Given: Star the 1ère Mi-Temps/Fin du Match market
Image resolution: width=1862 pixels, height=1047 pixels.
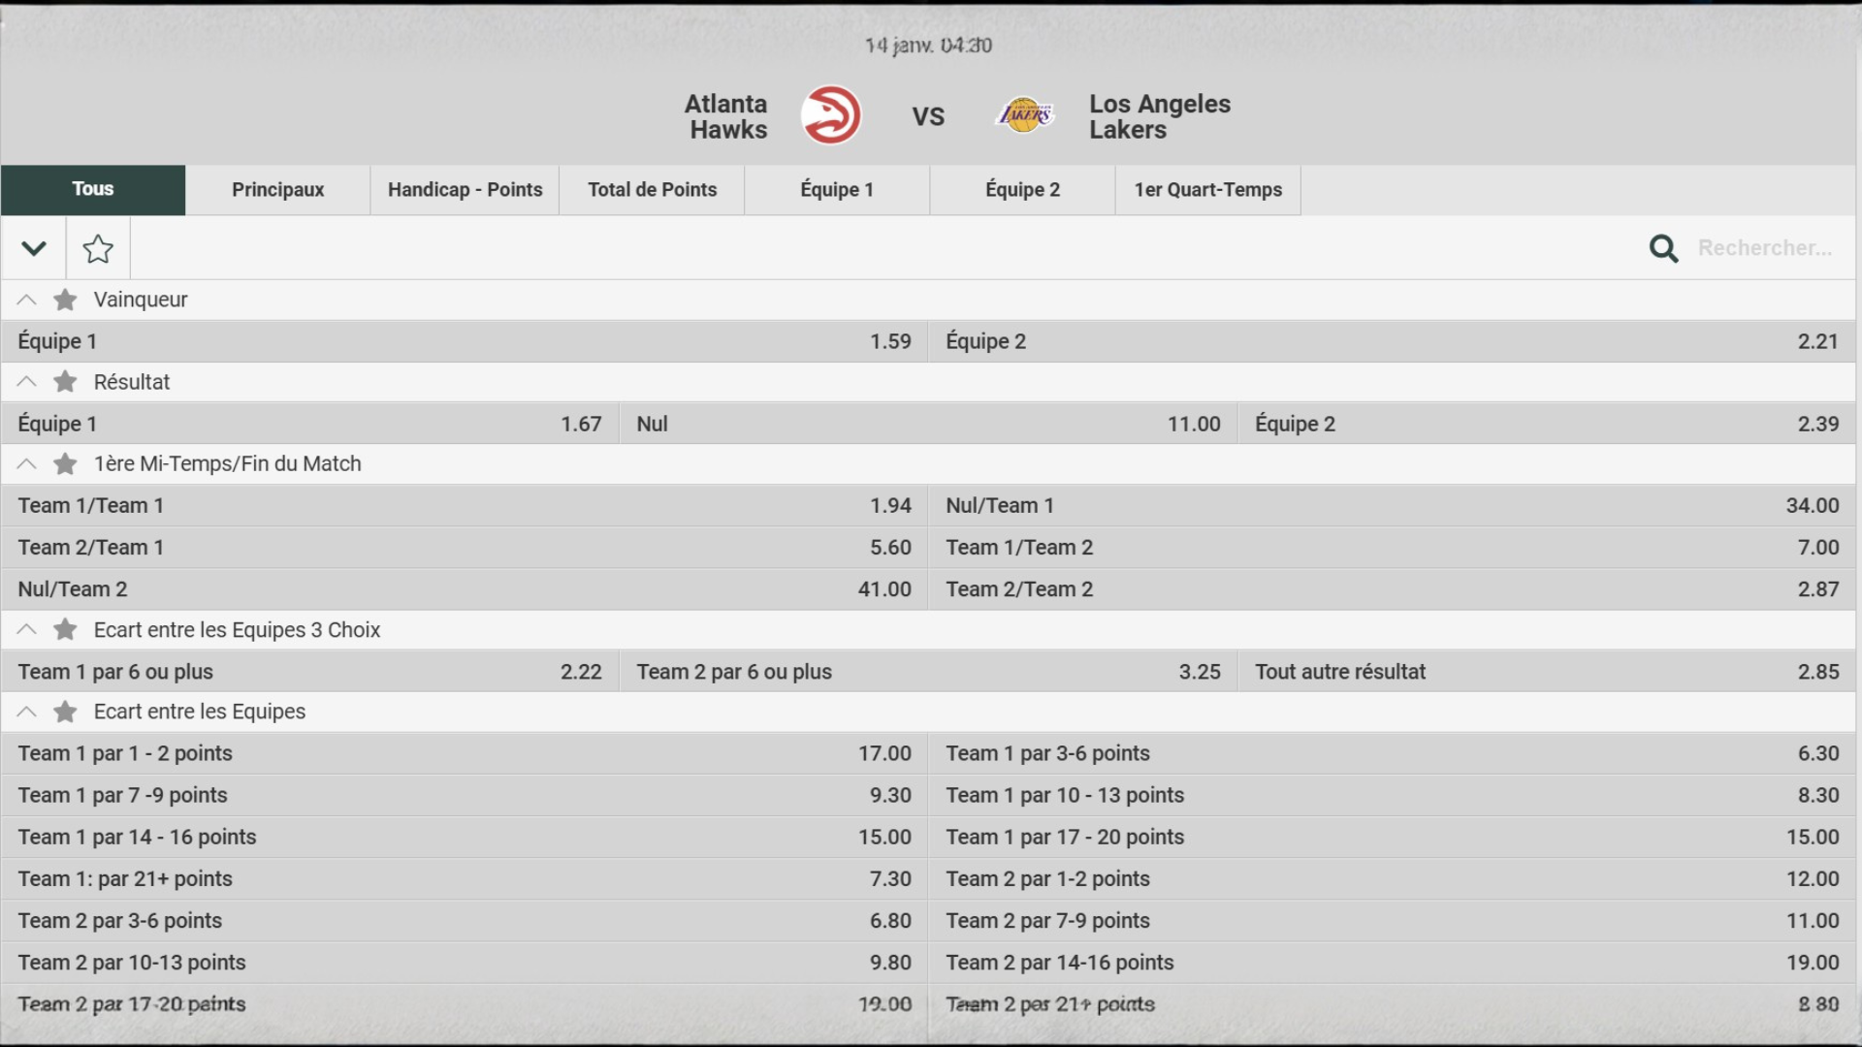Looking at the screenshot, I should 65,464.
